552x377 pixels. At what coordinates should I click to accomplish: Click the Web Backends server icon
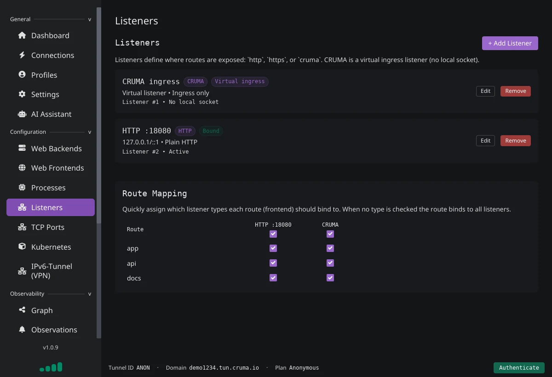pyautogui.click(x=22, y=149)
